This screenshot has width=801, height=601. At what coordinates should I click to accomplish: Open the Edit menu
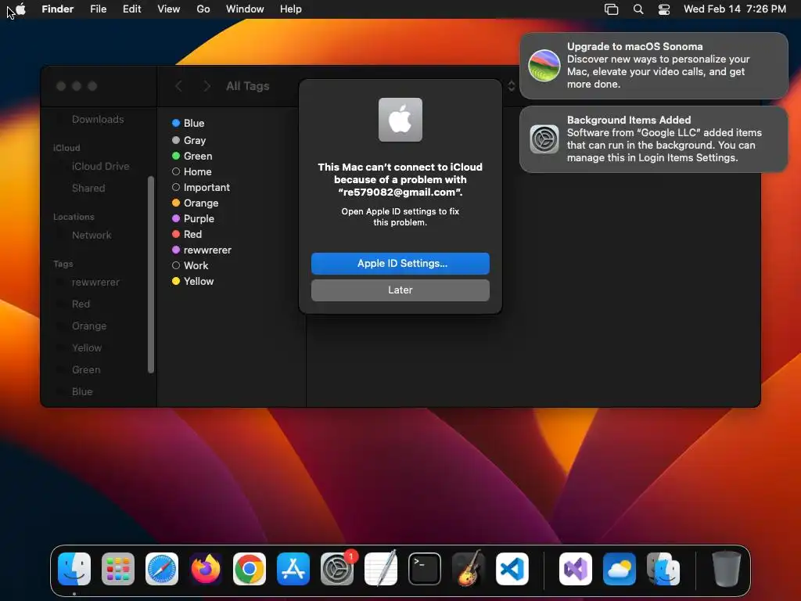[131, 9]
